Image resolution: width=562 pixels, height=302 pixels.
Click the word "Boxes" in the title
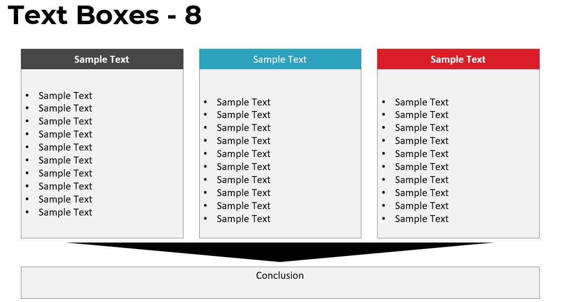coord(118,15)
